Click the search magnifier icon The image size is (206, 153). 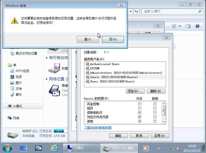click(x=200, y=11)
